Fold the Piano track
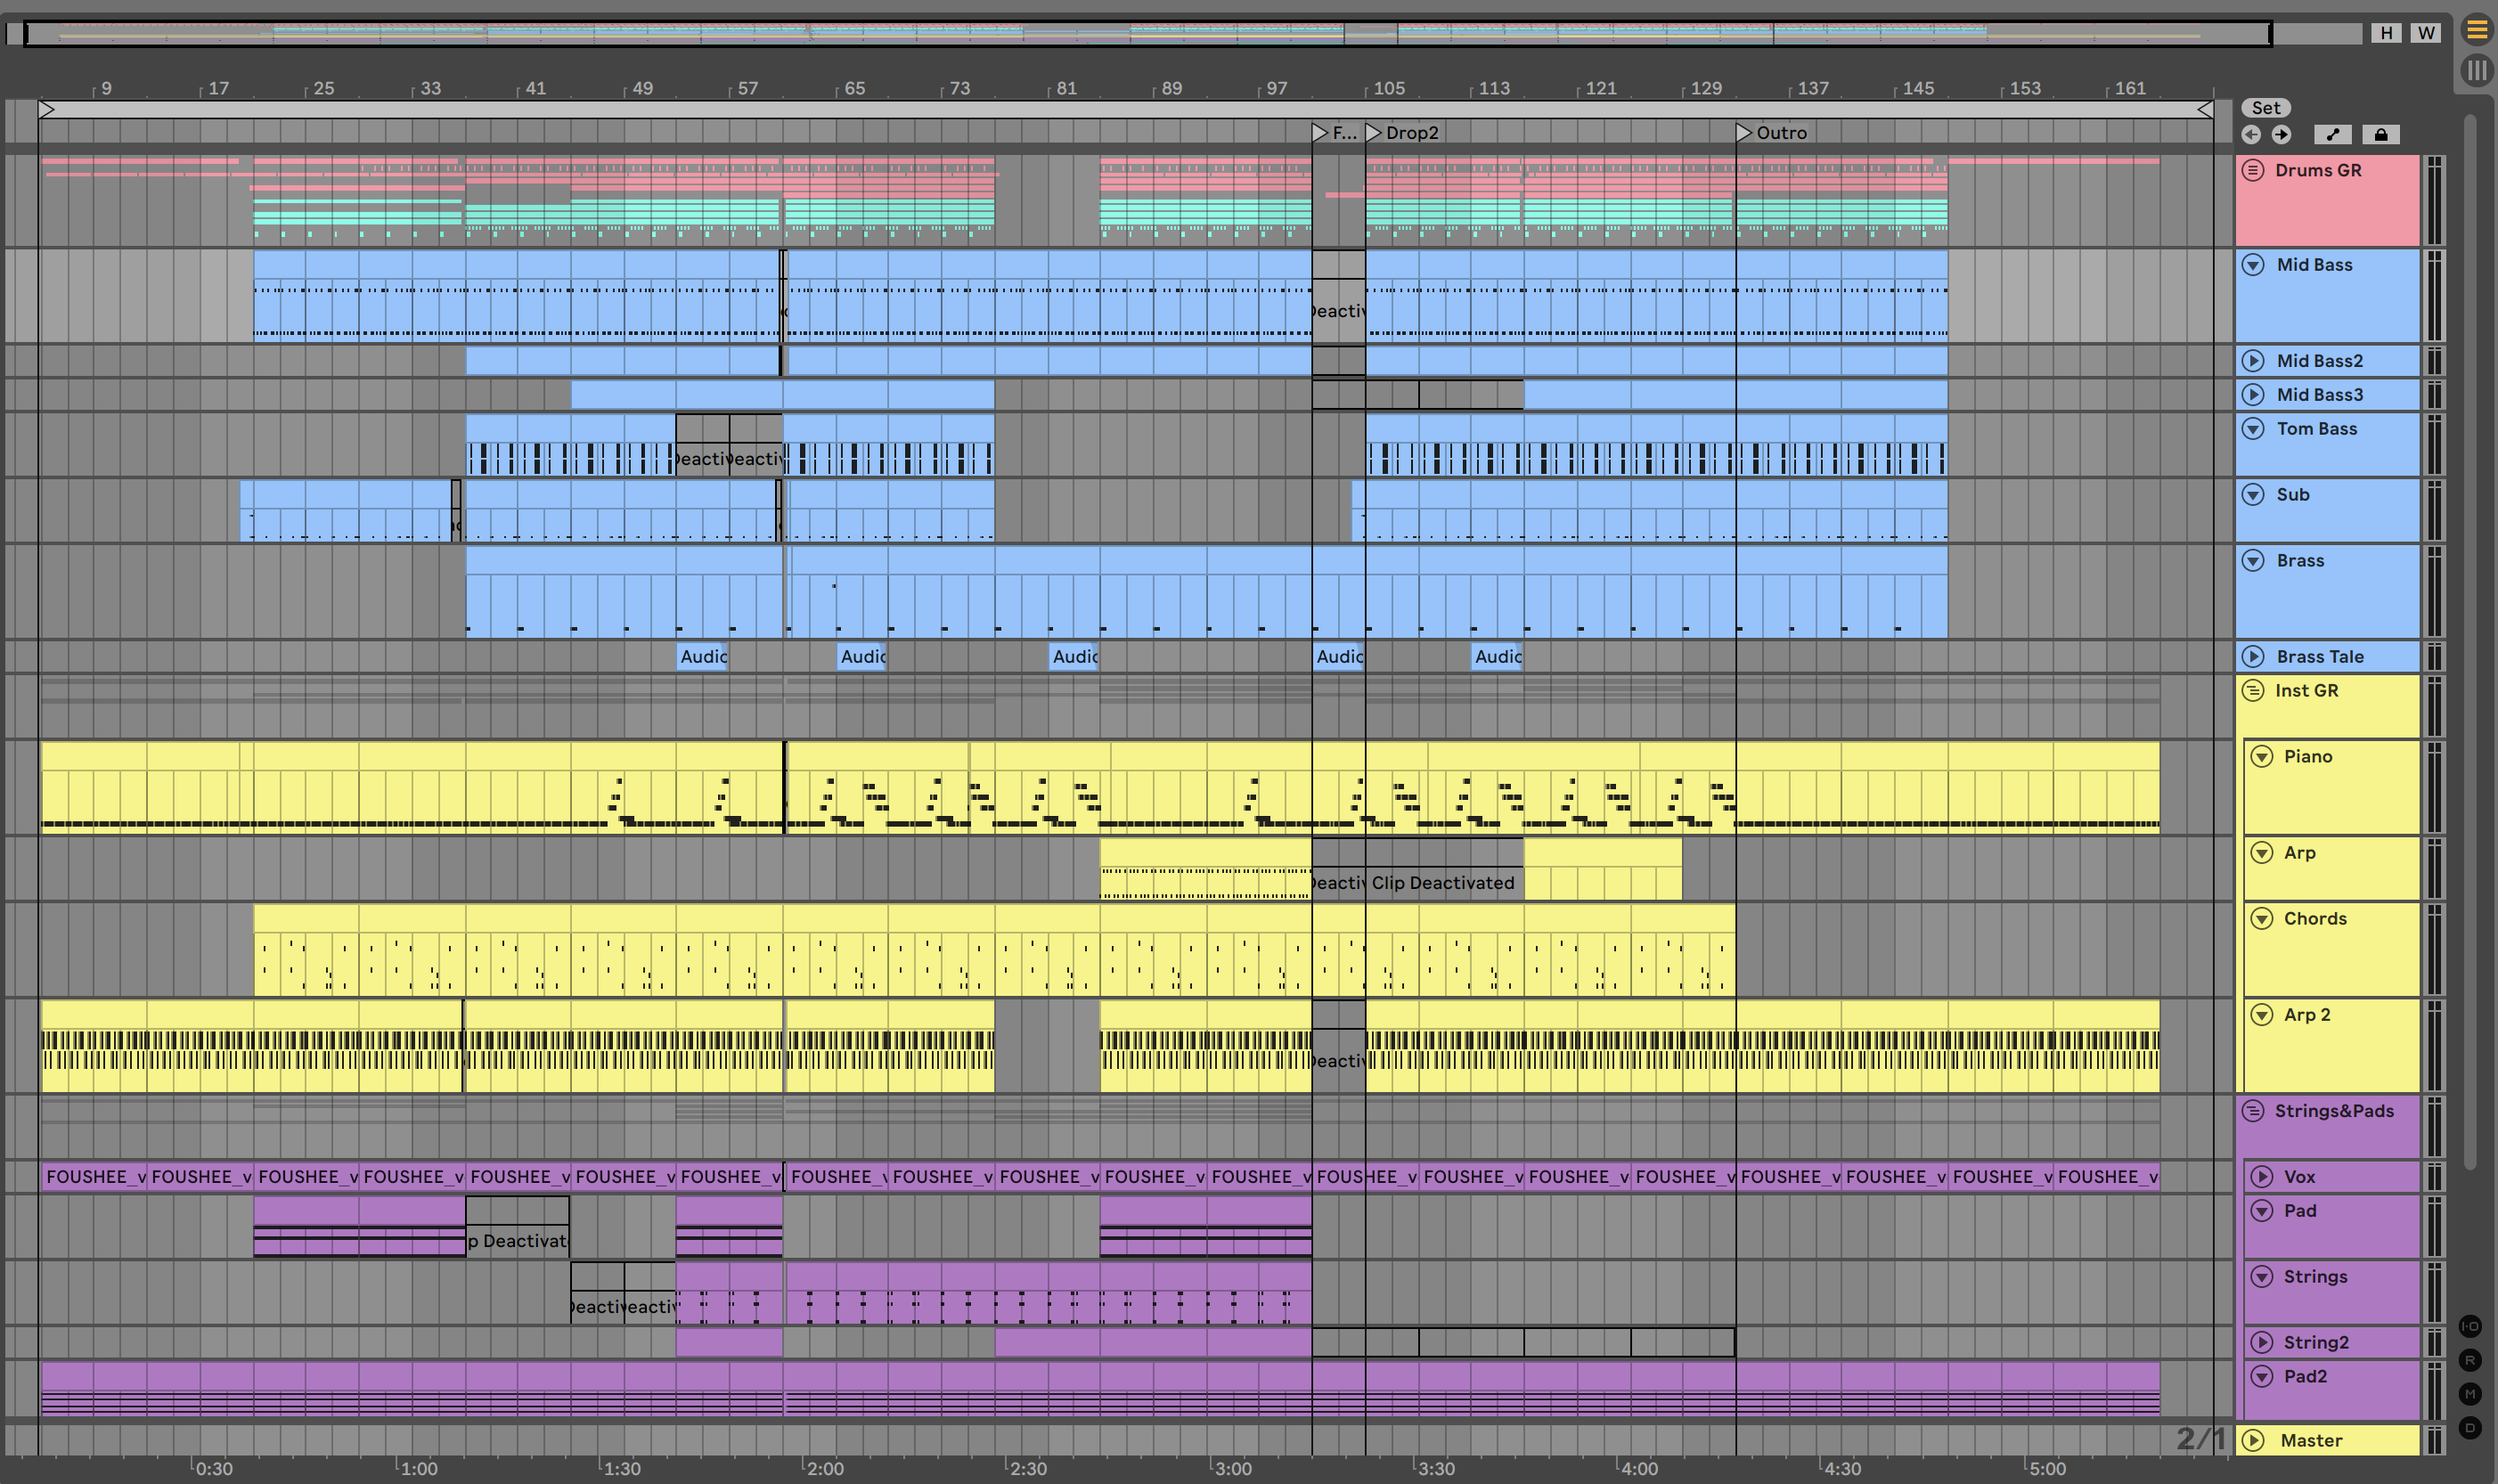 coord(2262,757)
